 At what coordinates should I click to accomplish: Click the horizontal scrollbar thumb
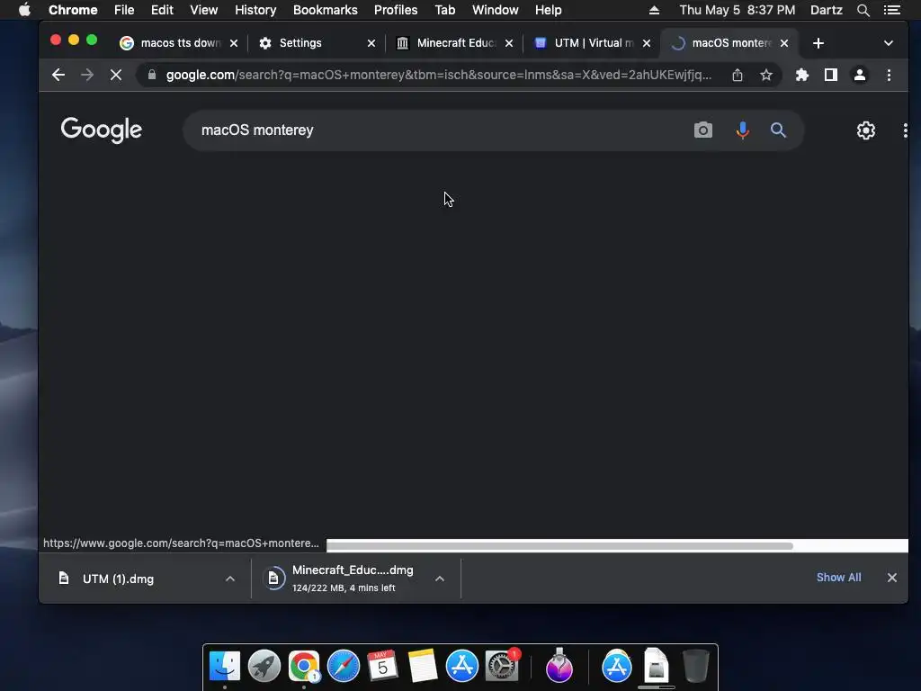pos(559,546)
